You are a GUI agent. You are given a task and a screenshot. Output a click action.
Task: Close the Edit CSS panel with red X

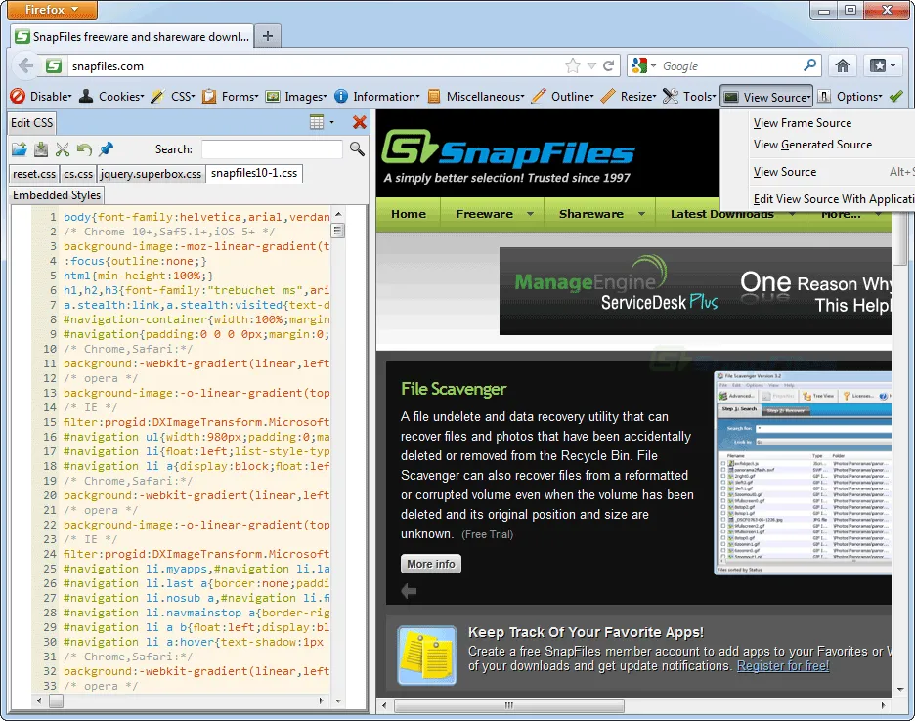point(360,122)
